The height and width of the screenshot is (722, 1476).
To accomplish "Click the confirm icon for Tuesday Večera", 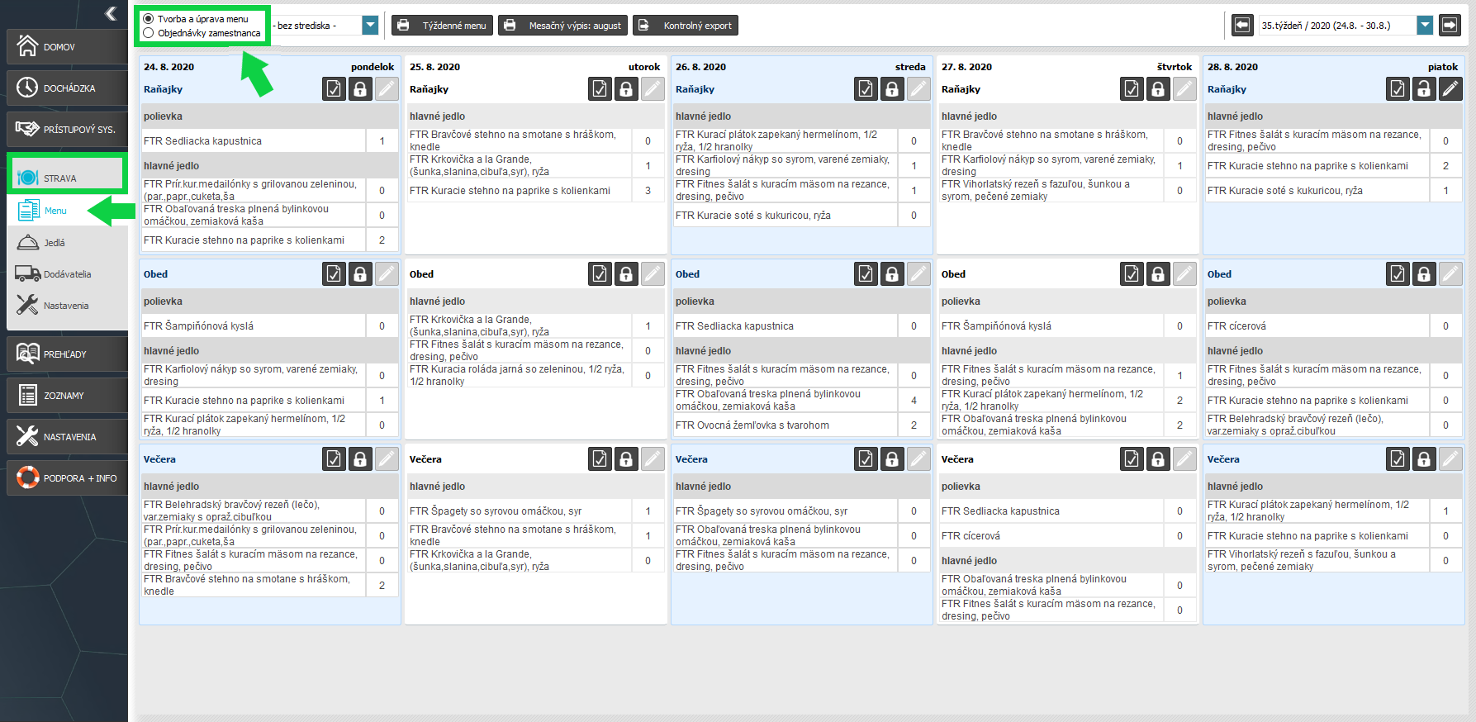I will click(x=600, y=459).
